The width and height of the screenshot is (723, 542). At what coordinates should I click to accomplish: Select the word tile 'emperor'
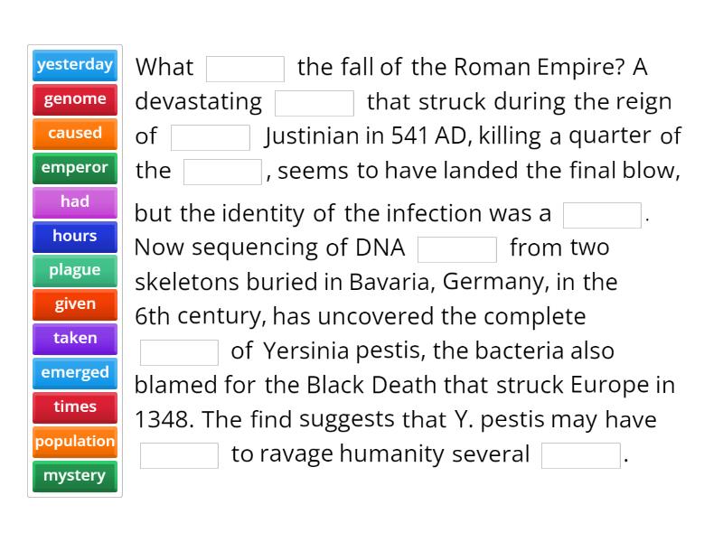point(74,167)
